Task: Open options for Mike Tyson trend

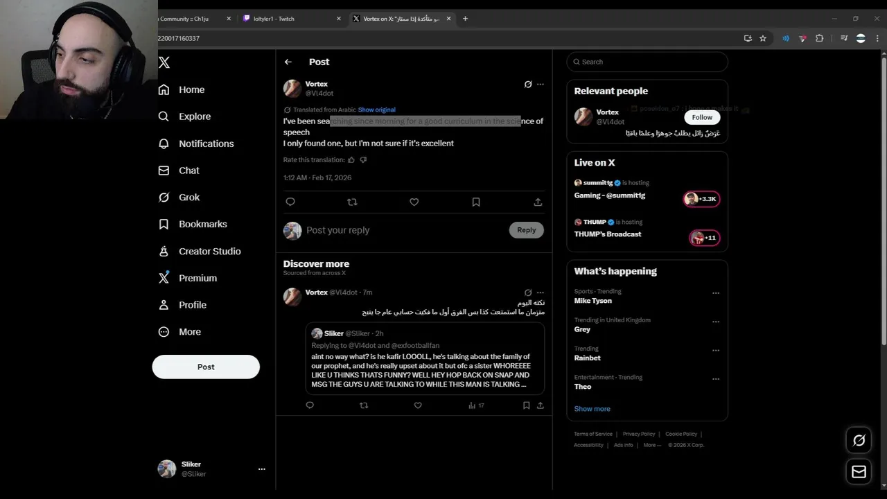Action: pyautogui.click(x=716, y=293)
